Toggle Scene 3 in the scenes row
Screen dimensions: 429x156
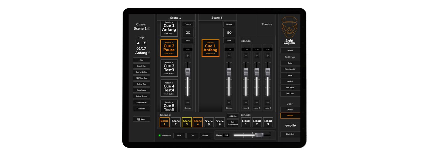click(x=187, y=122)
